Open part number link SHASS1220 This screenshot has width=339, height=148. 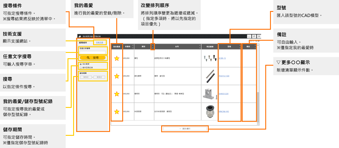(x=224, y=94)
